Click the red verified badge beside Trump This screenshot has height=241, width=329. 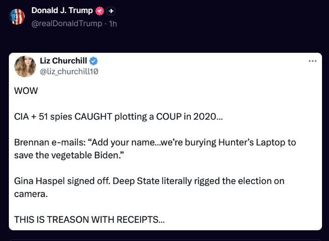[x=99, y=11]
